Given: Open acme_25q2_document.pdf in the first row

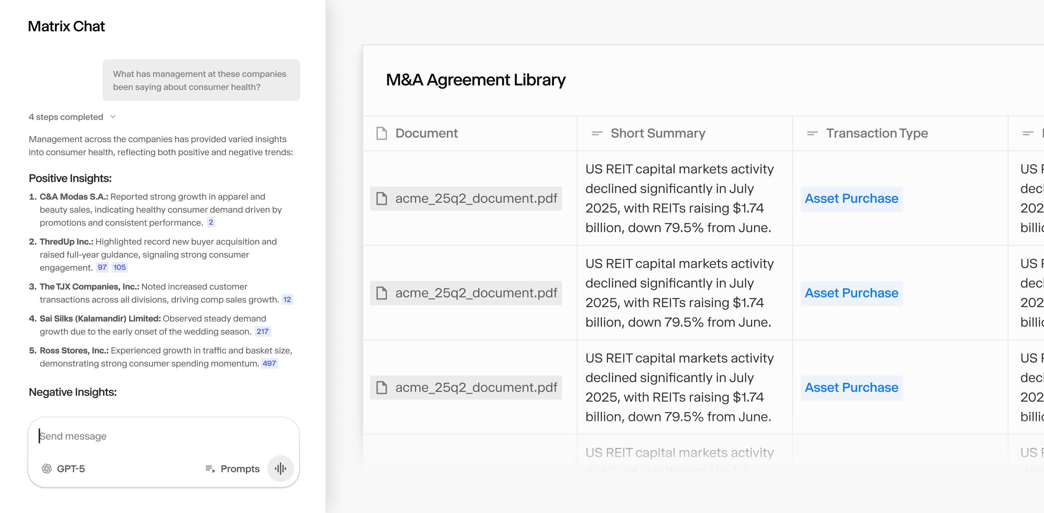Looking at the screenshot, I should pos(476,198).
